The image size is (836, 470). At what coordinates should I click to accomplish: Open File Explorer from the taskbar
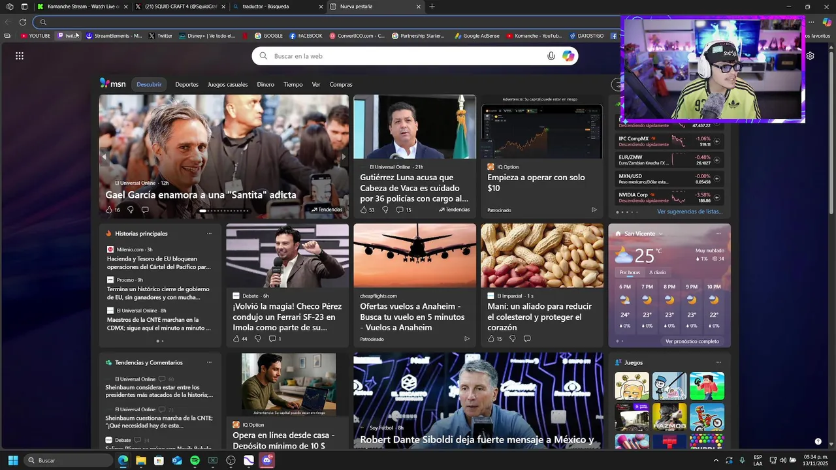(140, 460)
